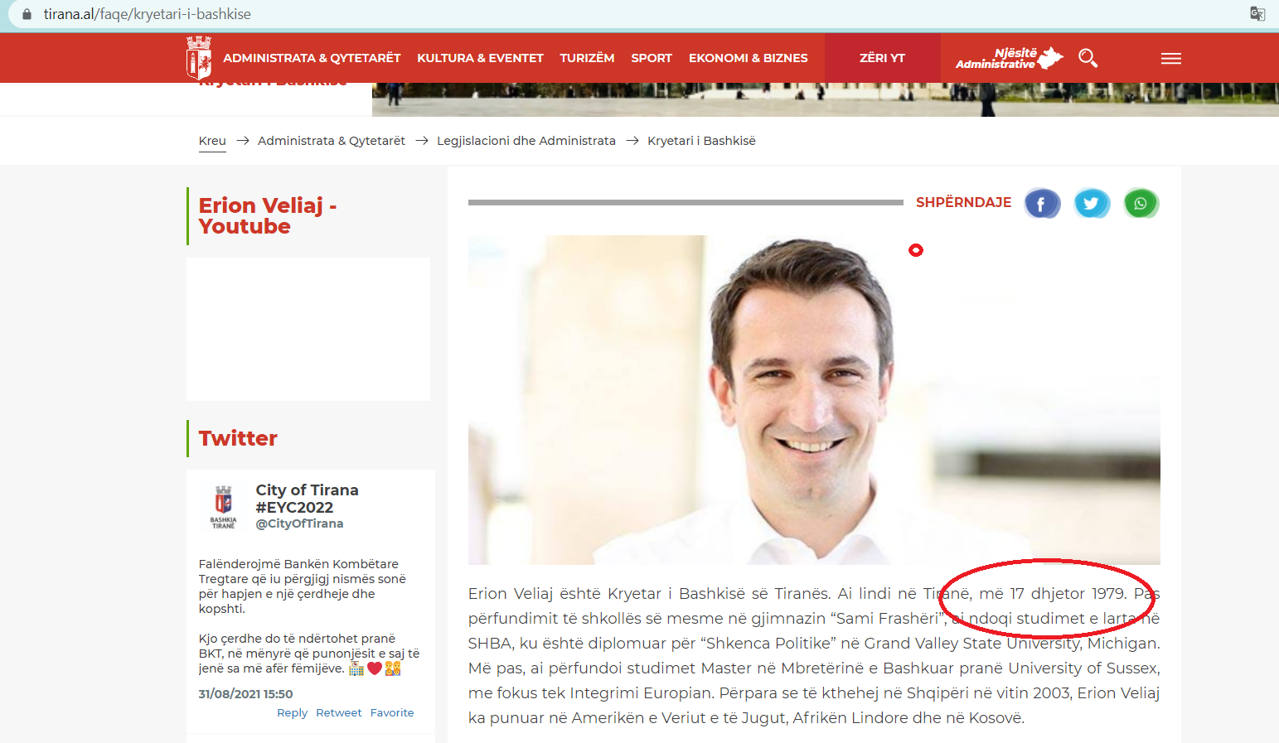Open the search magnifier icon
1279x743 pixels.
click(1088, 58)
